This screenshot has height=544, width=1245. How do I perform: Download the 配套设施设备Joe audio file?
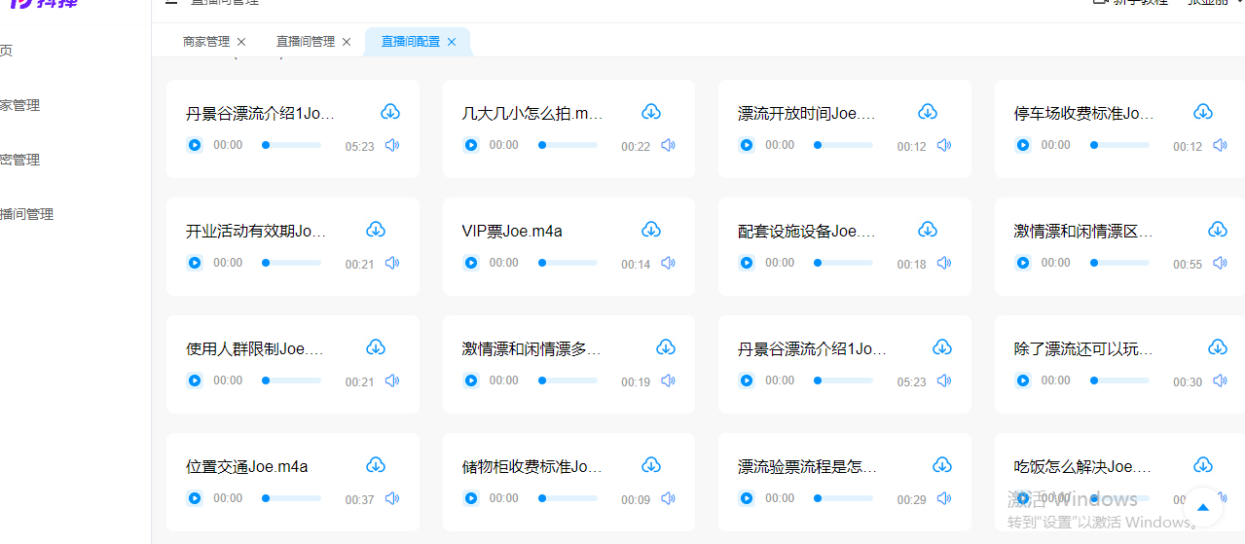pos(928,230)
